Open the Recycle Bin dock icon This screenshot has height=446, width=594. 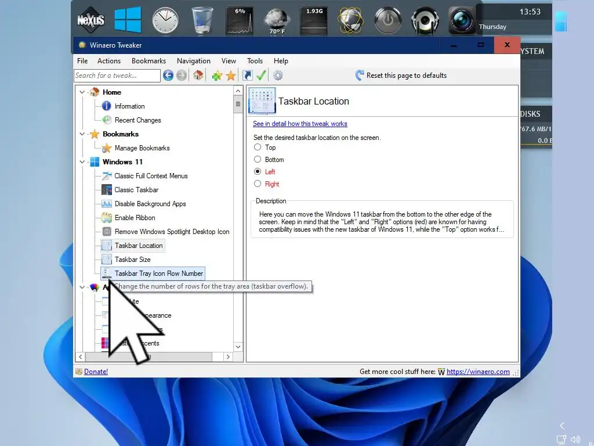202,20
